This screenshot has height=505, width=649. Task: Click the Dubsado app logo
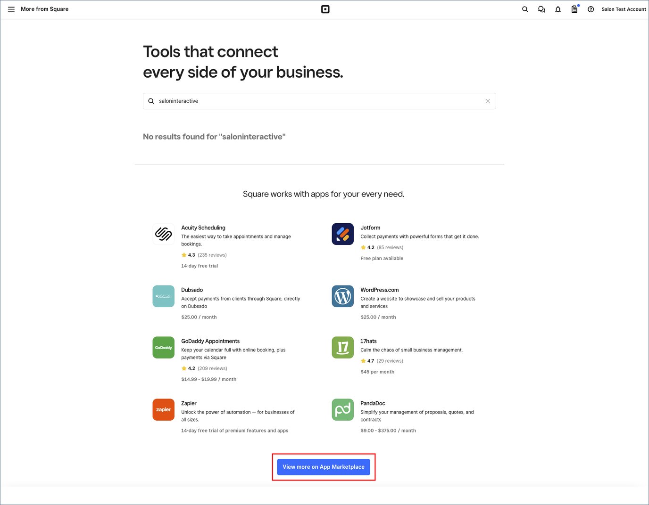[x=164, y=296]
